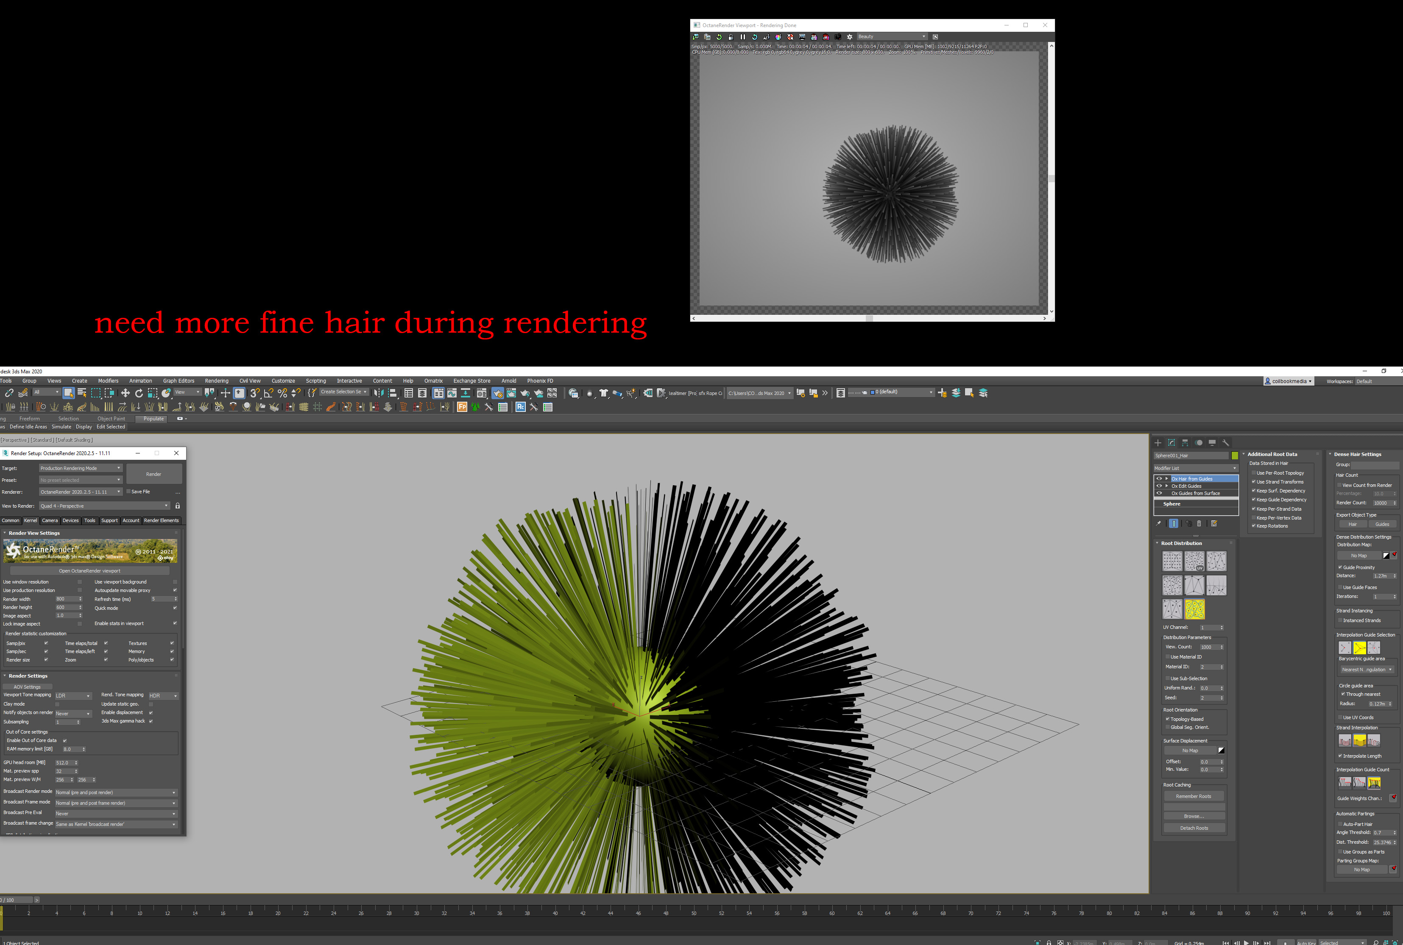Switch to the Kernel tab
1403x945 pixels.
click(30, 521)
